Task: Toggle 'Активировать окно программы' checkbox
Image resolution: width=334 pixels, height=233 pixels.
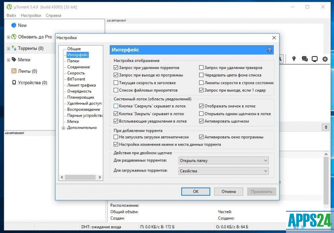Action: coord(201,137)
